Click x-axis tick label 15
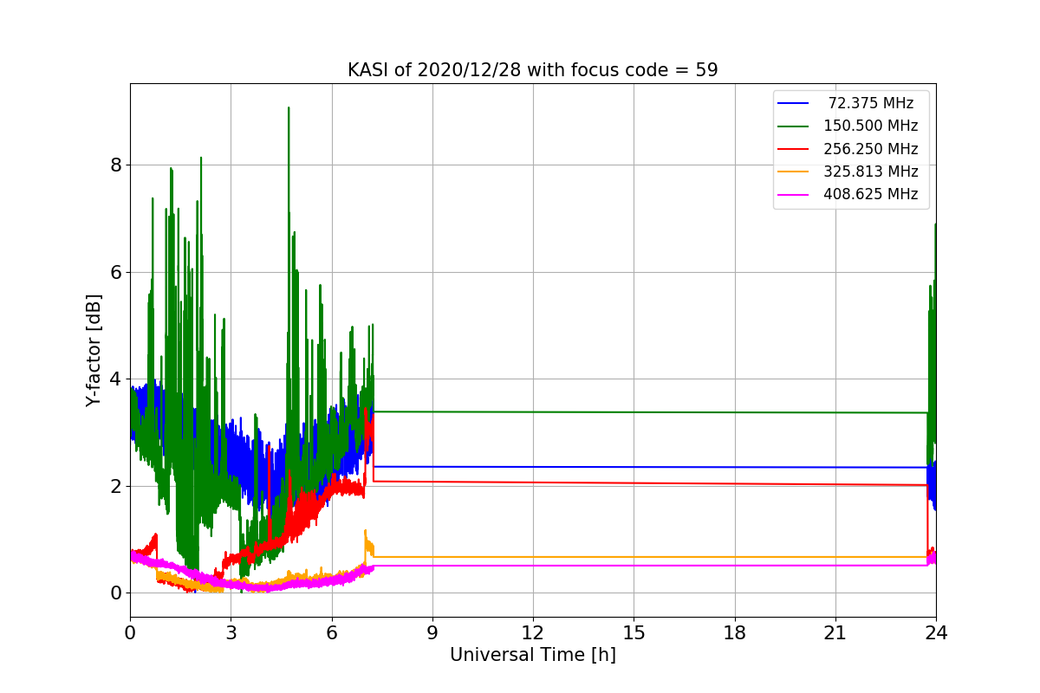The image size is (1040, 693). click(x=634, y=633)
